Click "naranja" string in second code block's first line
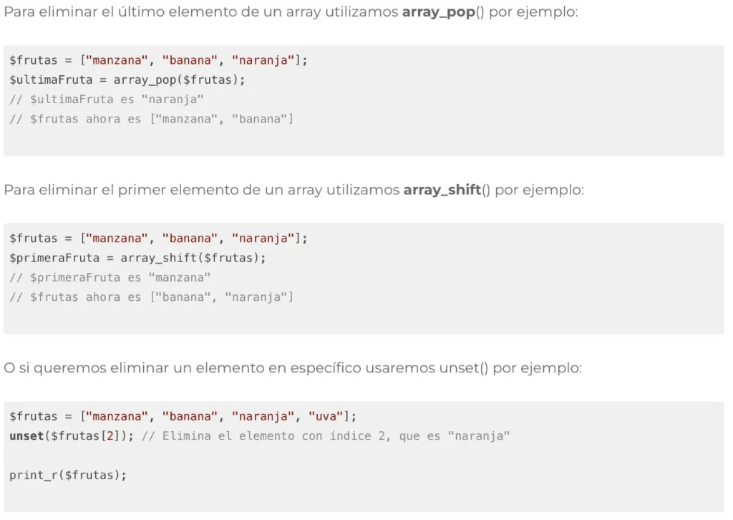Screen dimensions: 733x520 263,239
